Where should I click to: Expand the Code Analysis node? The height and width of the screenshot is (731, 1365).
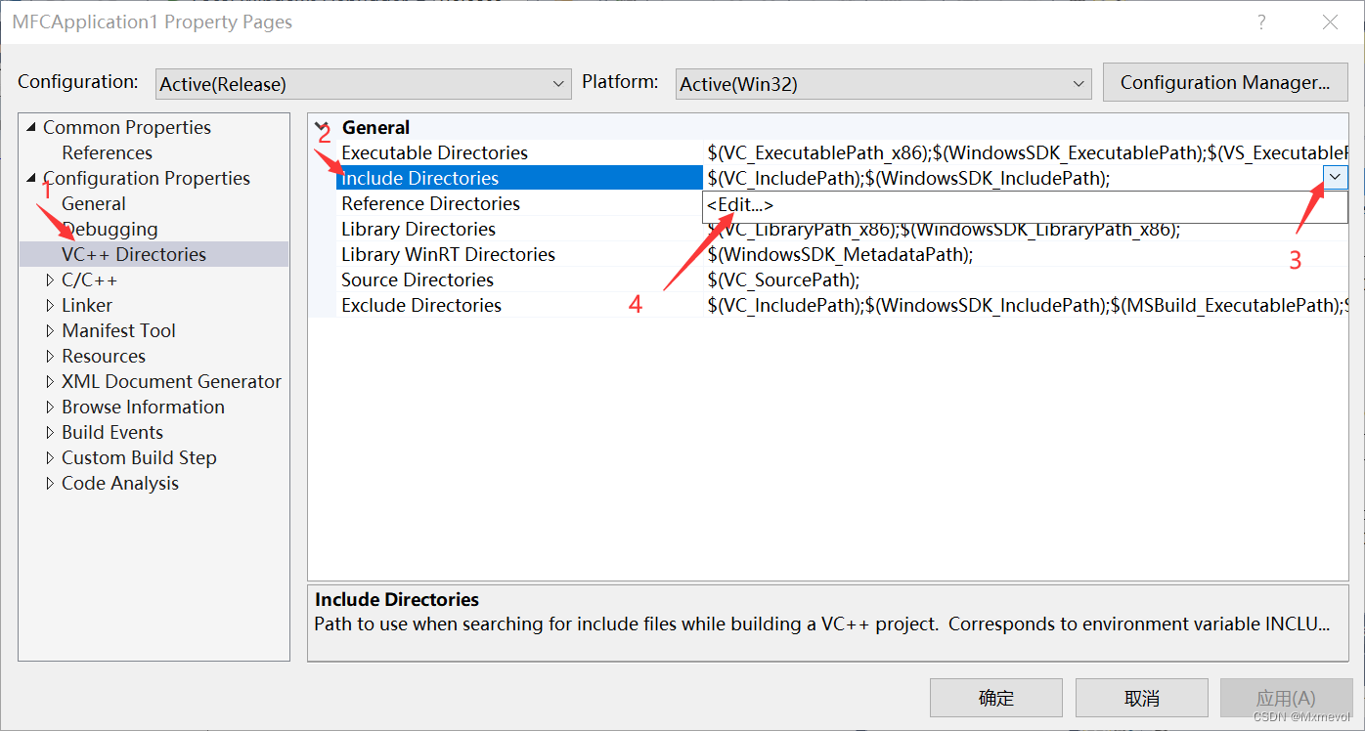[x=51, y=483]
